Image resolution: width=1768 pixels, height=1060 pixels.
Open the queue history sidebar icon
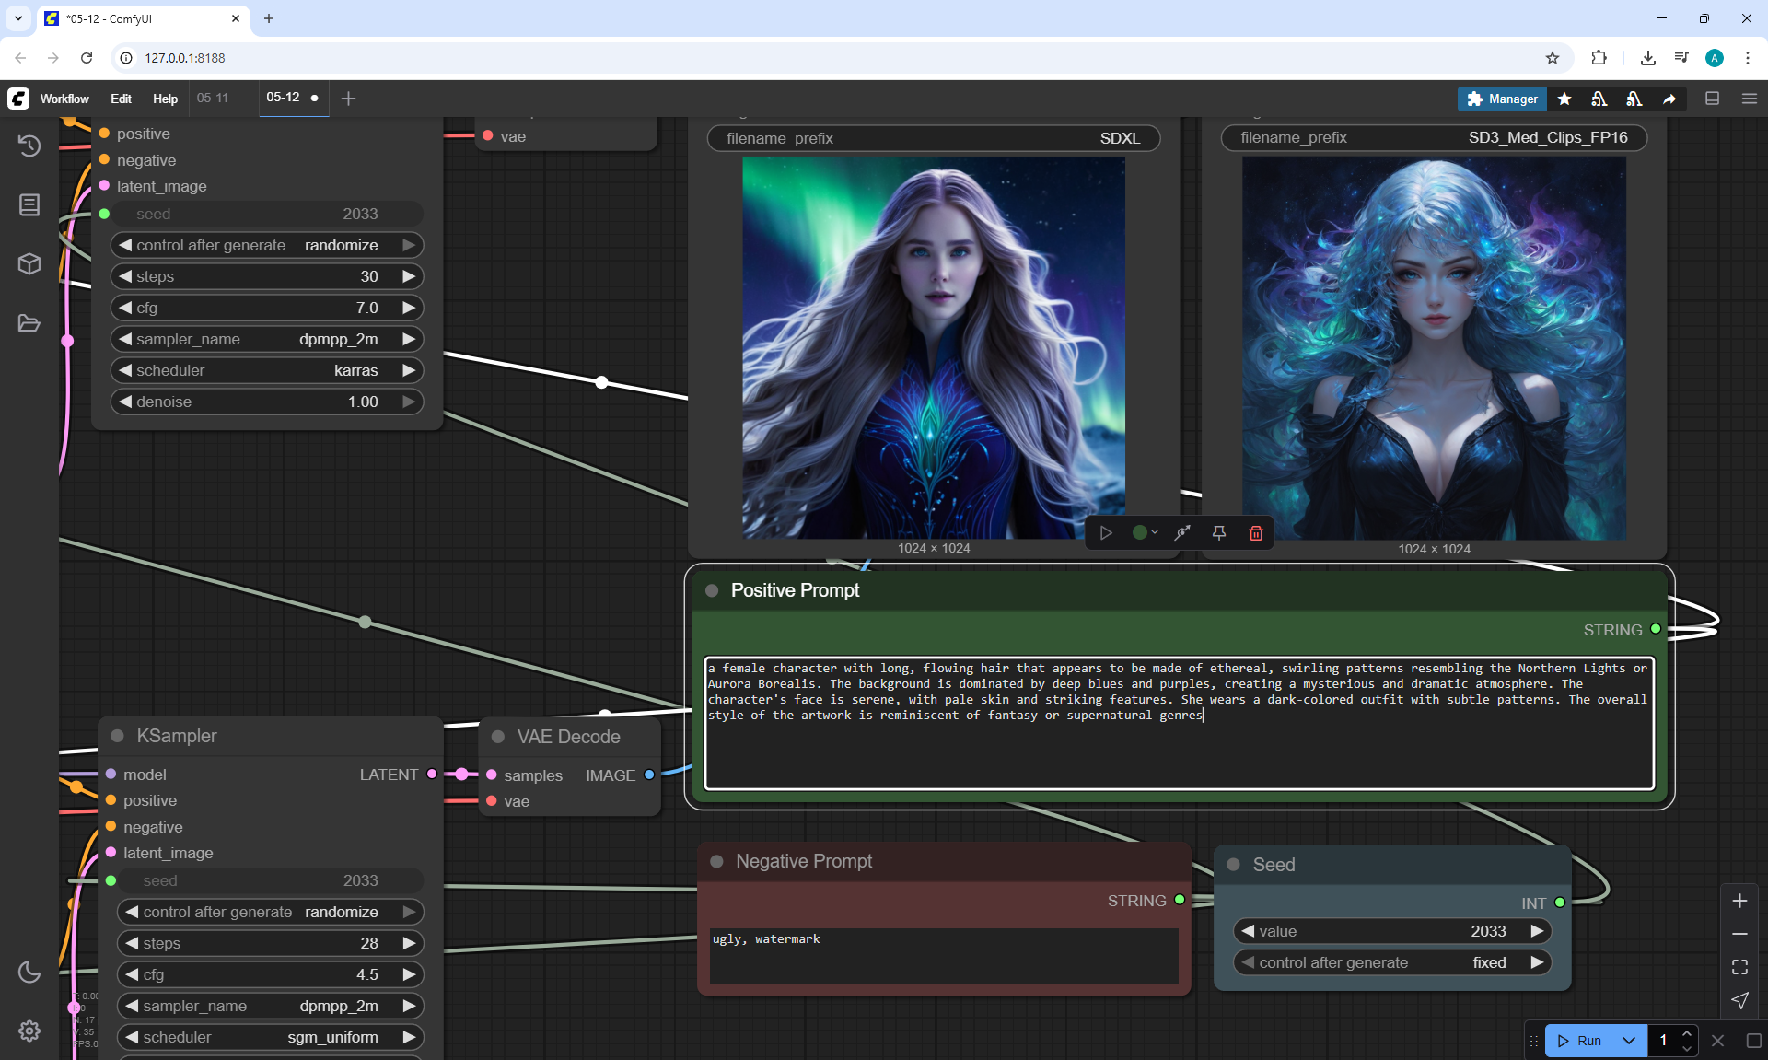point(29,146)
